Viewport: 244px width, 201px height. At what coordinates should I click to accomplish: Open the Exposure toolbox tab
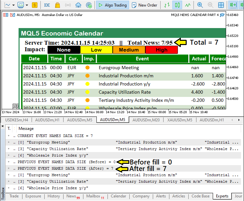pos(33,196)
